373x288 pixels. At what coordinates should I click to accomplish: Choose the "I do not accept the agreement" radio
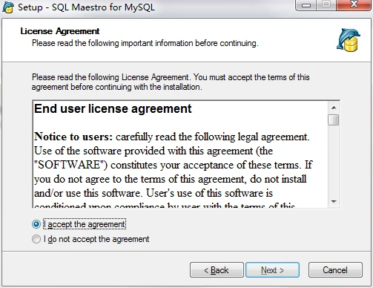pos(36,239)
